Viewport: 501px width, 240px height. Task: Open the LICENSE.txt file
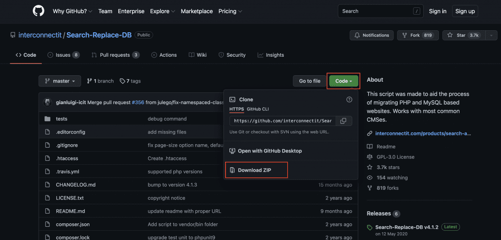69,198
